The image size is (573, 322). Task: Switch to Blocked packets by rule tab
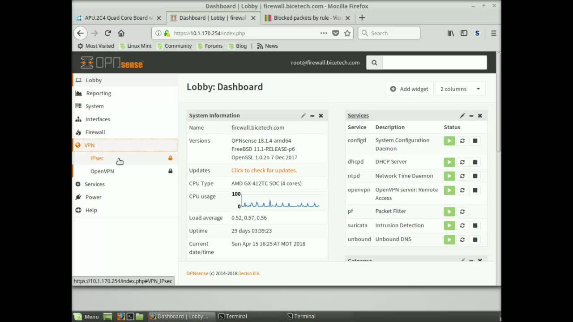308,18
